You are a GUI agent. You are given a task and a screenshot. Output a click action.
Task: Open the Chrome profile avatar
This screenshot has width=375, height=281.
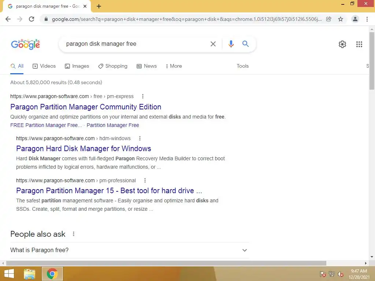pos(355,19)
